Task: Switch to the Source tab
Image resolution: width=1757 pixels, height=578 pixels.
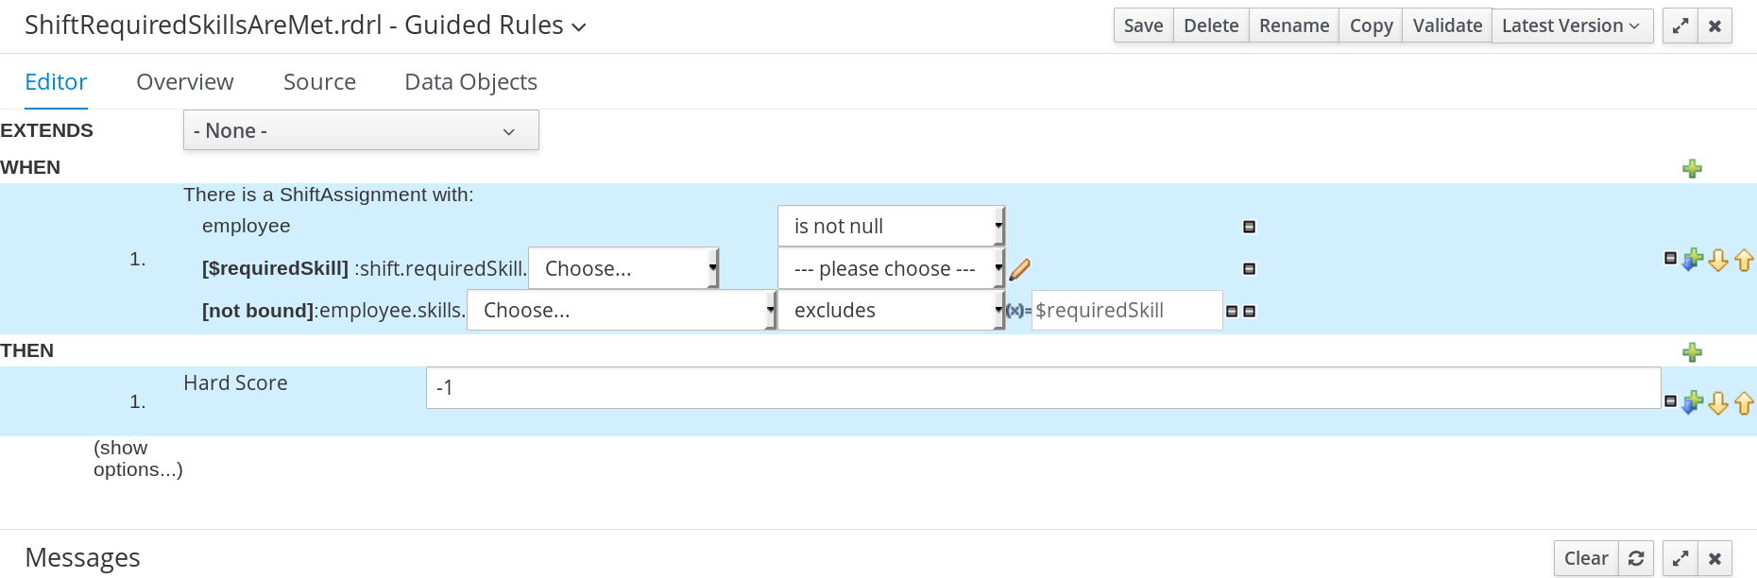Action: coord(319,82)
